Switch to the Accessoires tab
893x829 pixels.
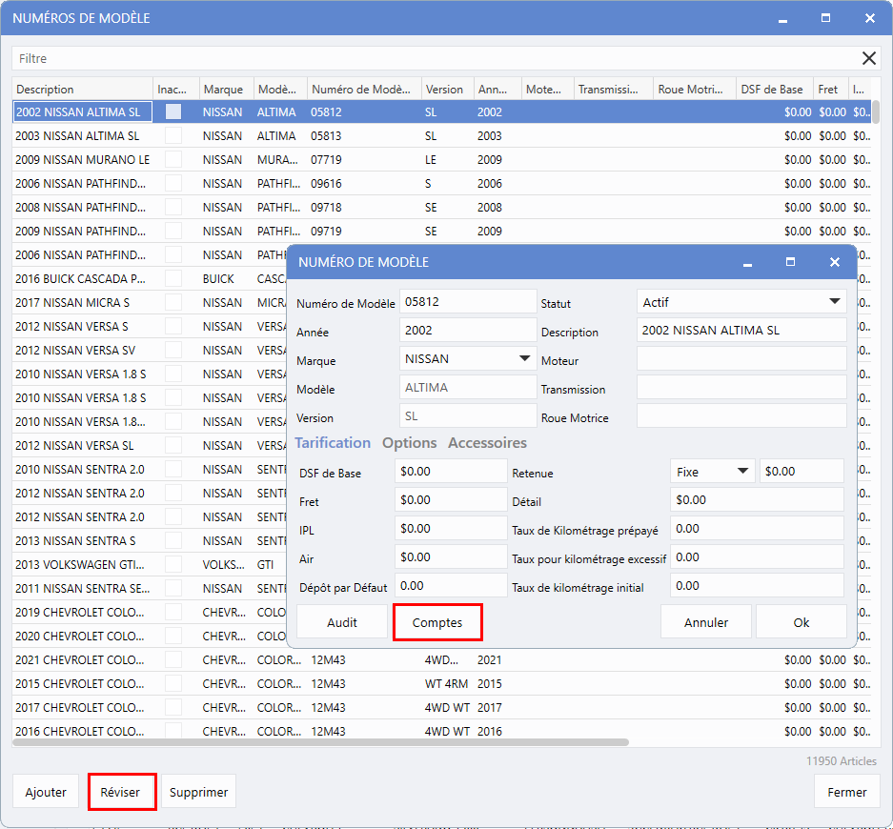tap(487, 443)
